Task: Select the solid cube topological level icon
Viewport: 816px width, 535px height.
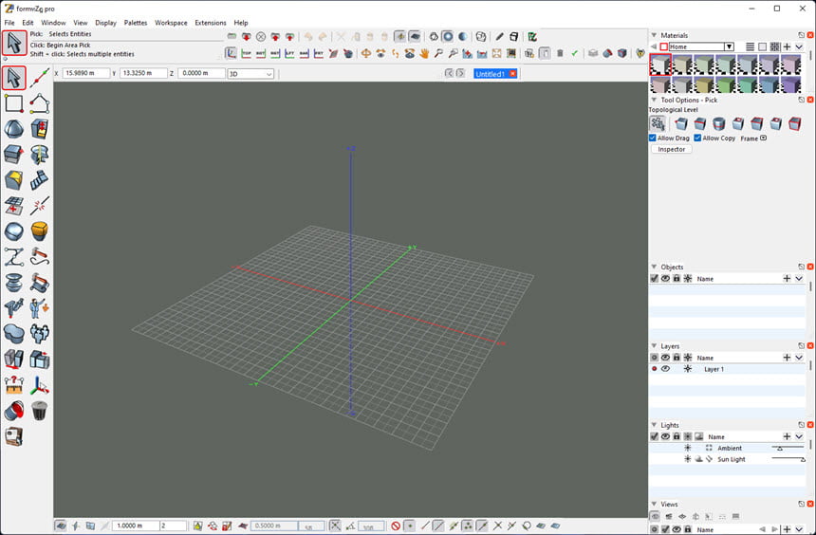Action: (794, 123)
